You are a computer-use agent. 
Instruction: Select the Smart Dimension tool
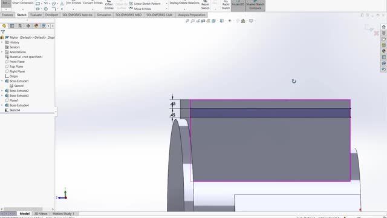[x=23, y=2]
